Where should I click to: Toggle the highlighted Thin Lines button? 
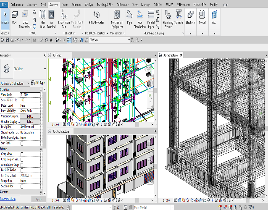[69, 40]
